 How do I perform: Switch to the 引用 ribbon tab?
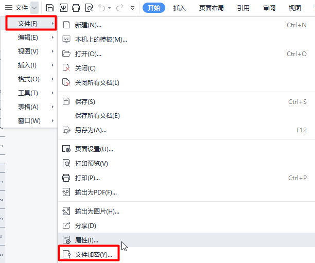(x=243, y=8)
